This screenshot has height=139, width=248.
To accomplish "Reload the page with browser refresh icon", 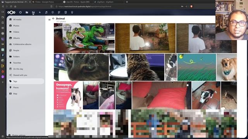I will (x=11, y=7).
